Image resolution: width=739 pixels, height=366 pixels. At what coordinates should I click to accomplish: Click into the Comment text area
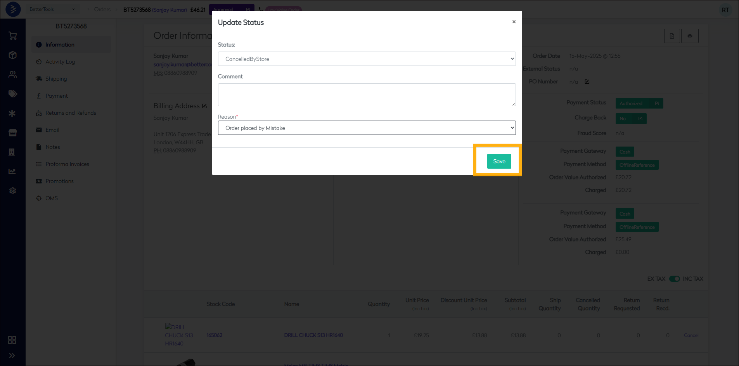point(367,95)
